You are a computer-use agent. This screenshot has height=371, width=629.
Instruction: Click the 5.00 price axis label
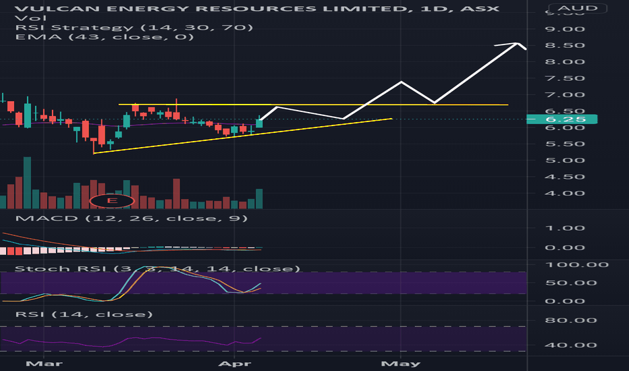[565, 161]
